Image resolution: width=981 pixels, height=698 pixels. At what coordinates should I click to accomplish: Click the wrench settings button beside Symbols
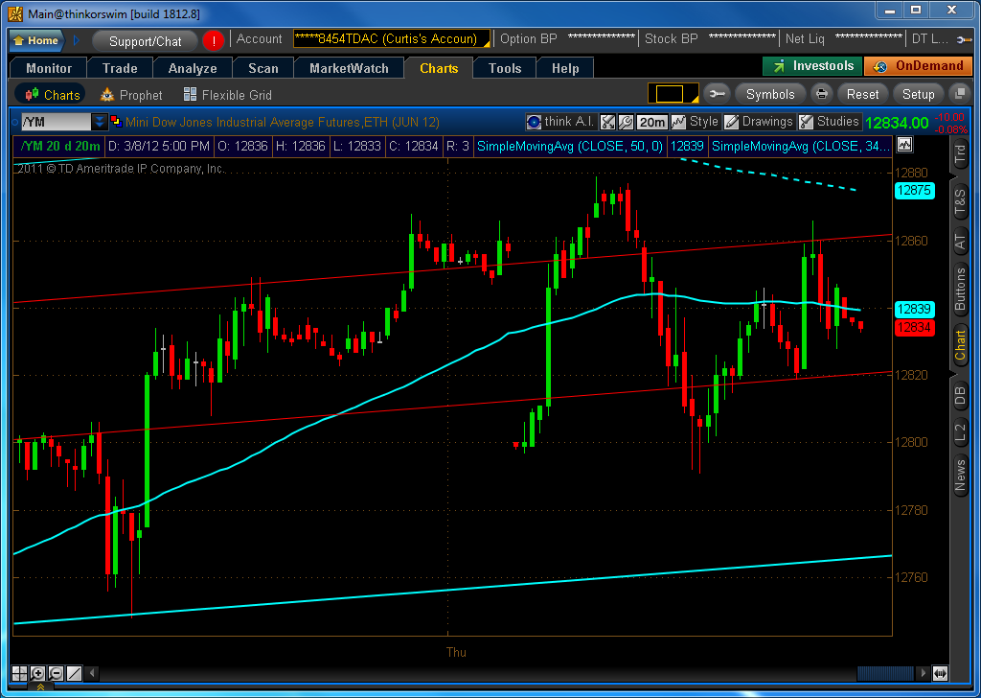[x=717, y=94]
